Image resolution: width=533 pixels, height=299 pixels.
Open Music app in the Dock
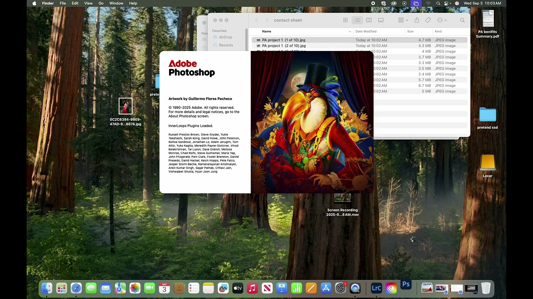[252, 288]
